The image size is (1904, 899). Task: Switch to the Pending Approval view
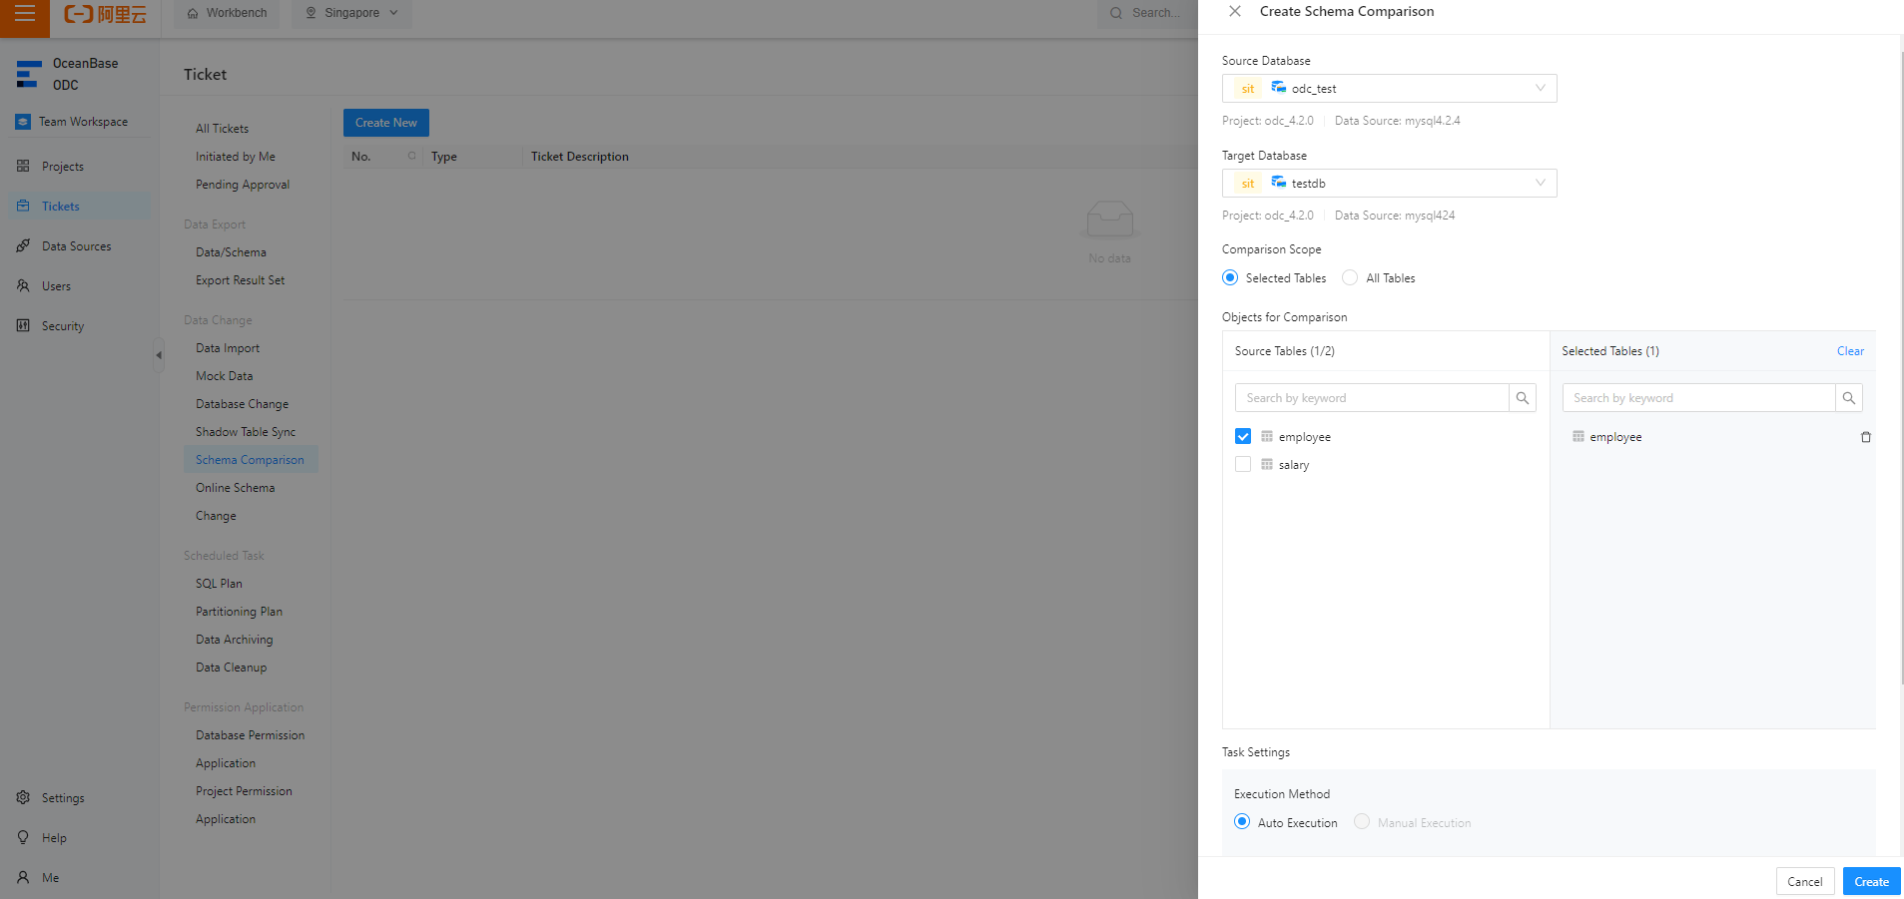242,184
